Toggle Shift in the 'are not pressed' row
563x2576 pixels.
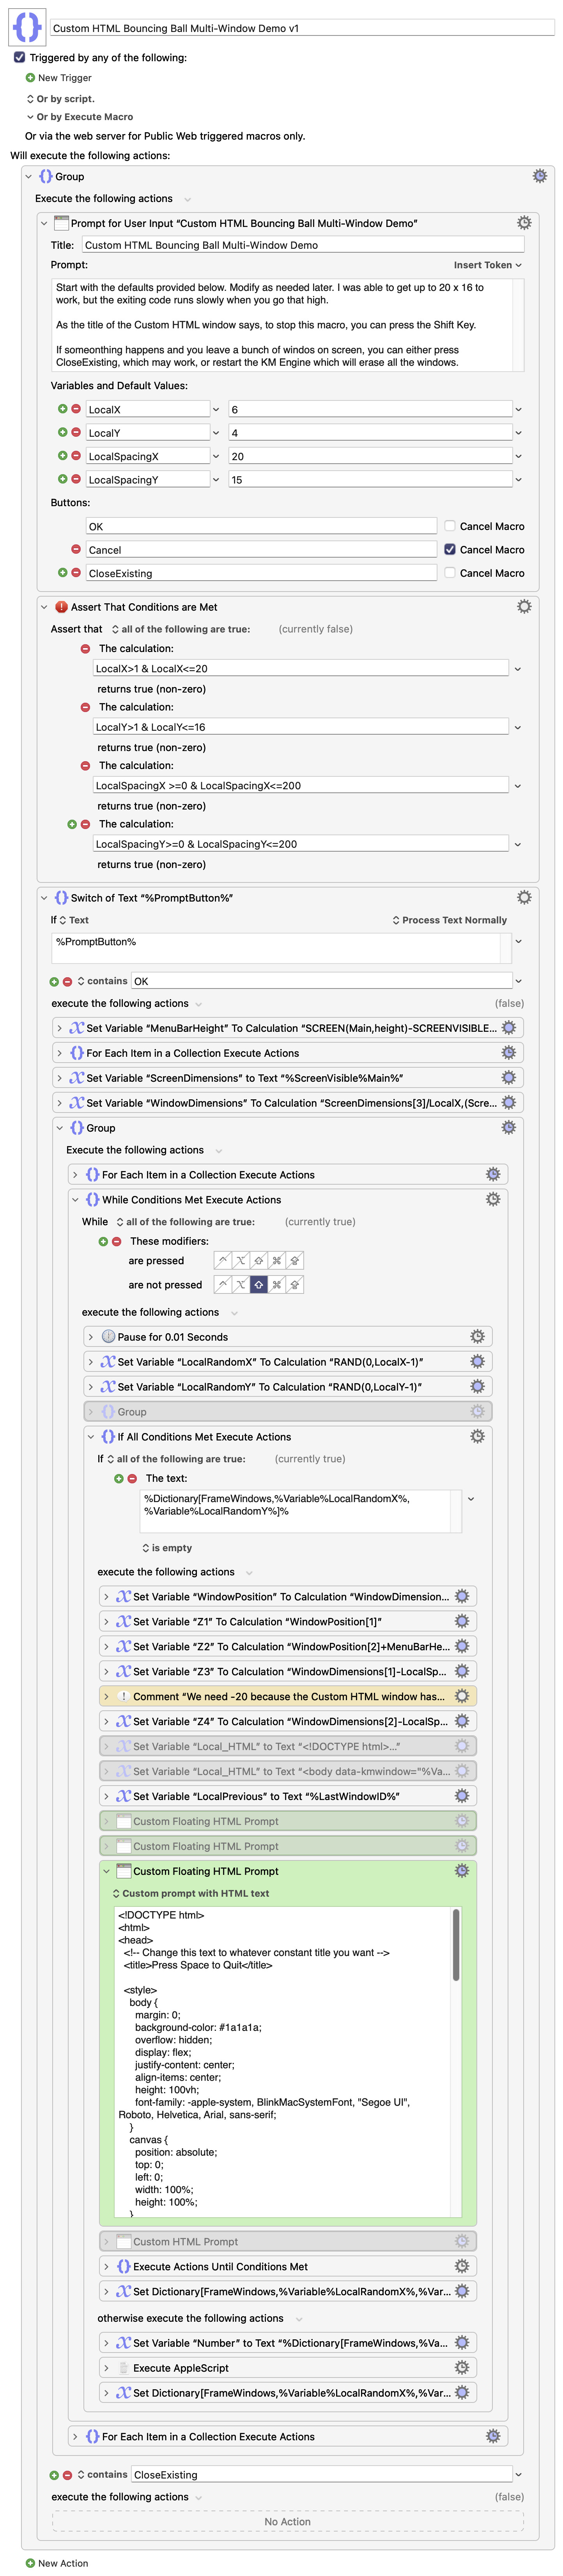(x=259, y=1285)
